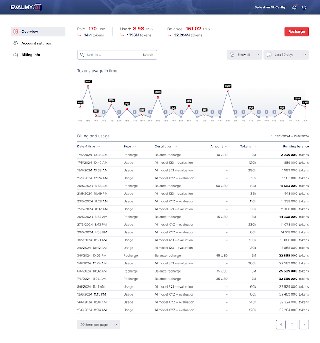
Task: Open the Last 30 days dropdown
Action: point(286,55)
